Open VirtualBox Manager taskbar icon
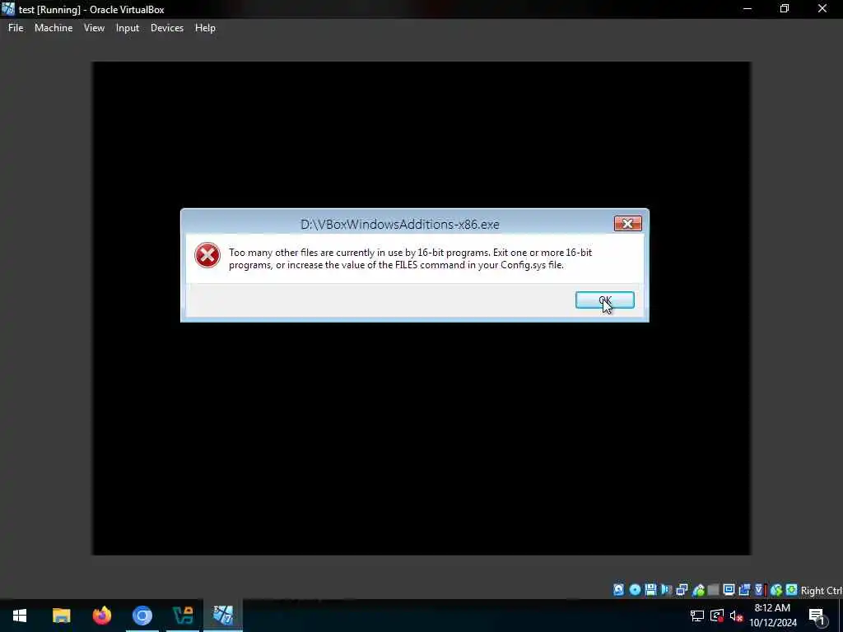Screen dimensions: 843x632 (183, 616)
